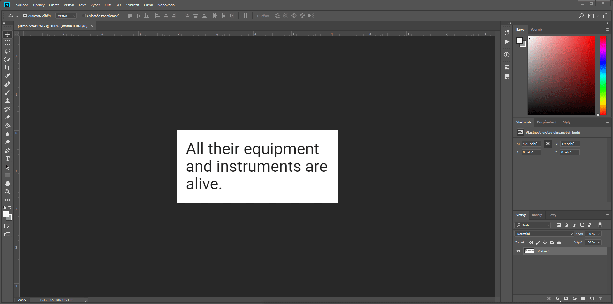Switch to the Vzorník panel
Image resolution: width=613 pixels, height=304 pixels.
[536, 29]
